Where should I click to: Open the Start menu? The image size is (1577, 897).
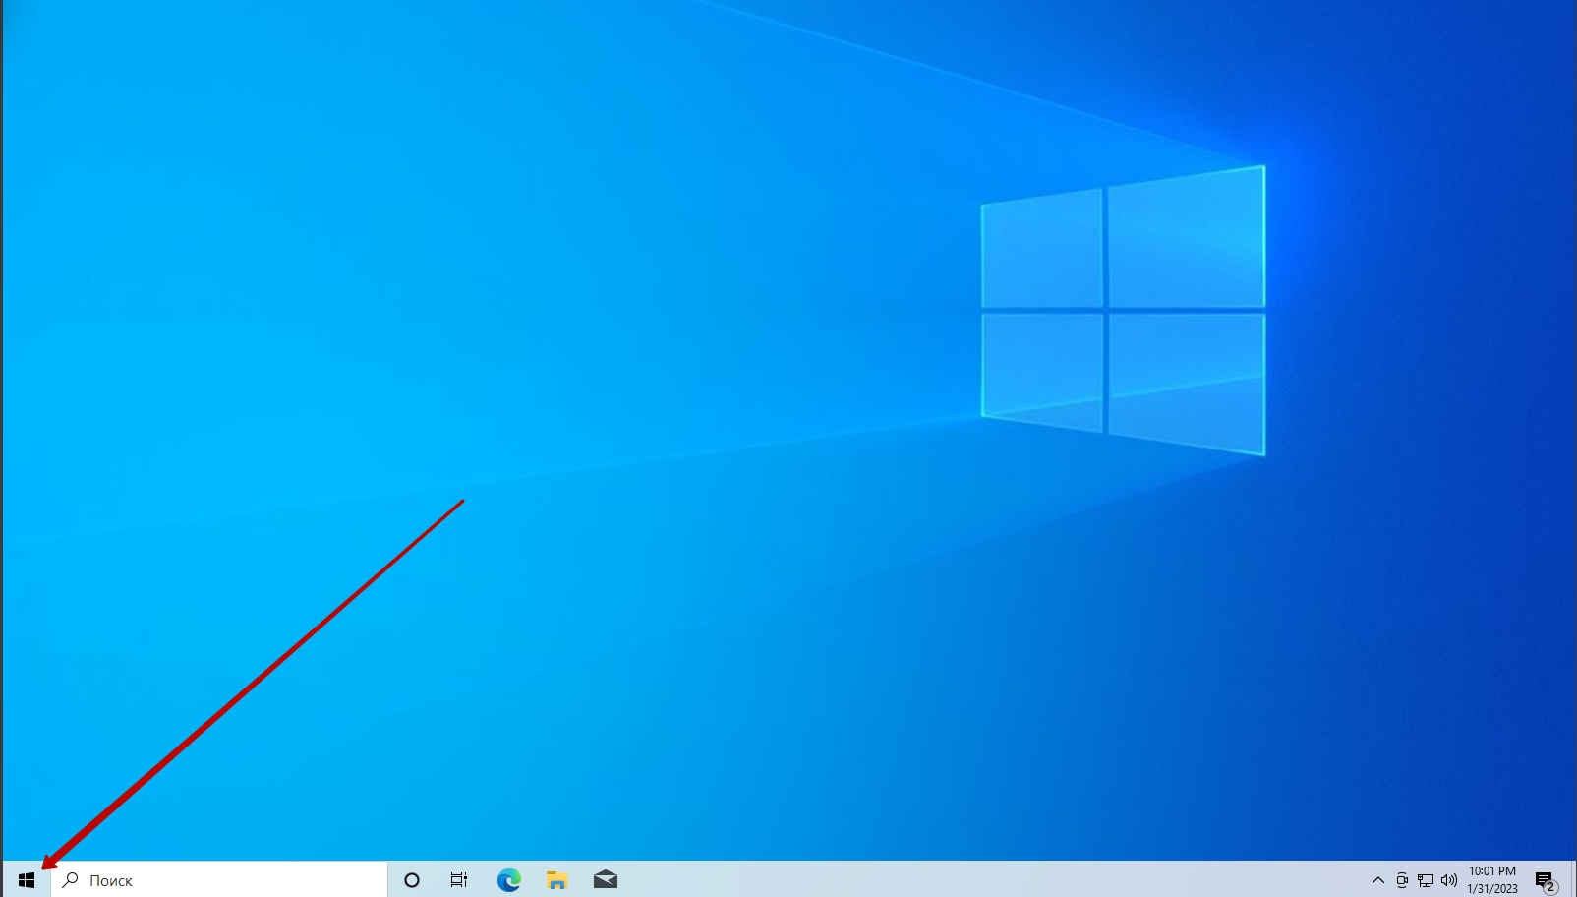pyautogui.click(x=27, y=880)
